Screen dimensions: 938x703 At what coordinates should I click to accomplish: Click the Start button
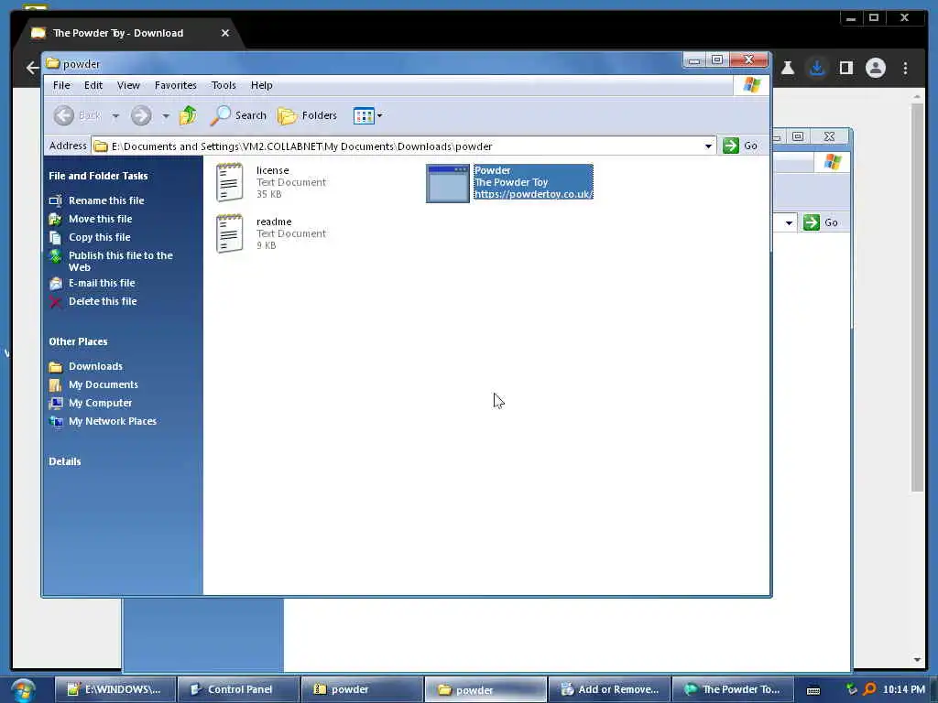tap(23, 690)
